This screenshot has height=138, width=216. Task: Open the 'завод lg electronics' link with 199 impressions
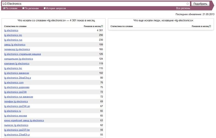15,45
